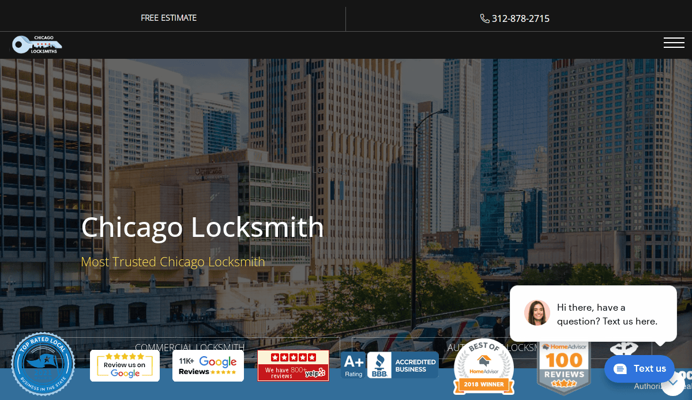Select the Commercial Locksmith tab

click(x=190, y=347)
